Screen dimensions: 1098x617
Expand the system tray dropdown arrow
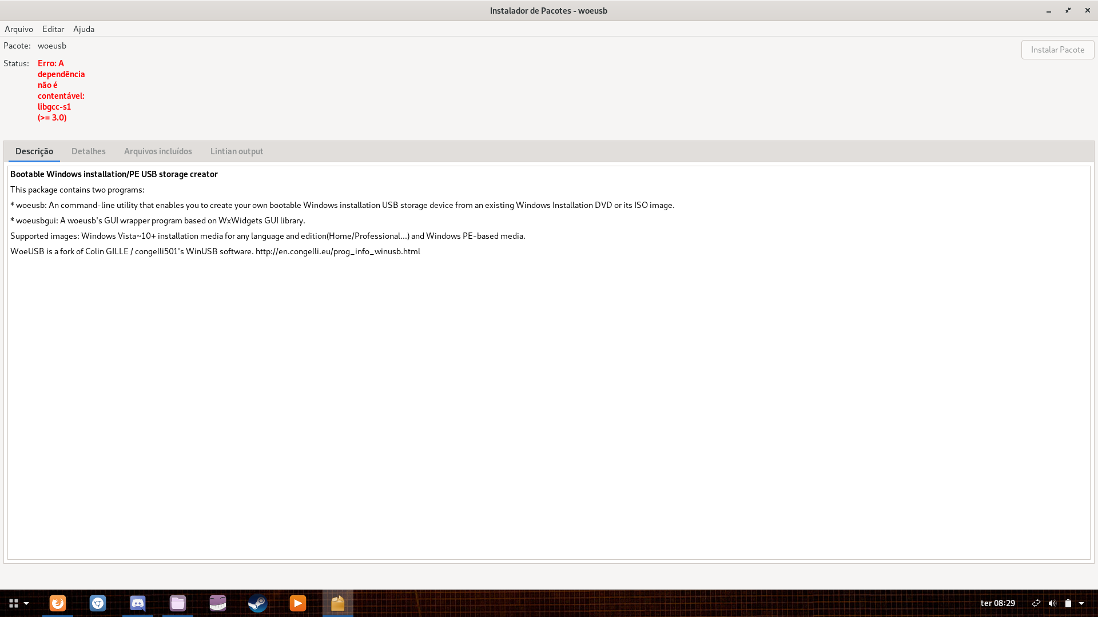point(1081,603)
